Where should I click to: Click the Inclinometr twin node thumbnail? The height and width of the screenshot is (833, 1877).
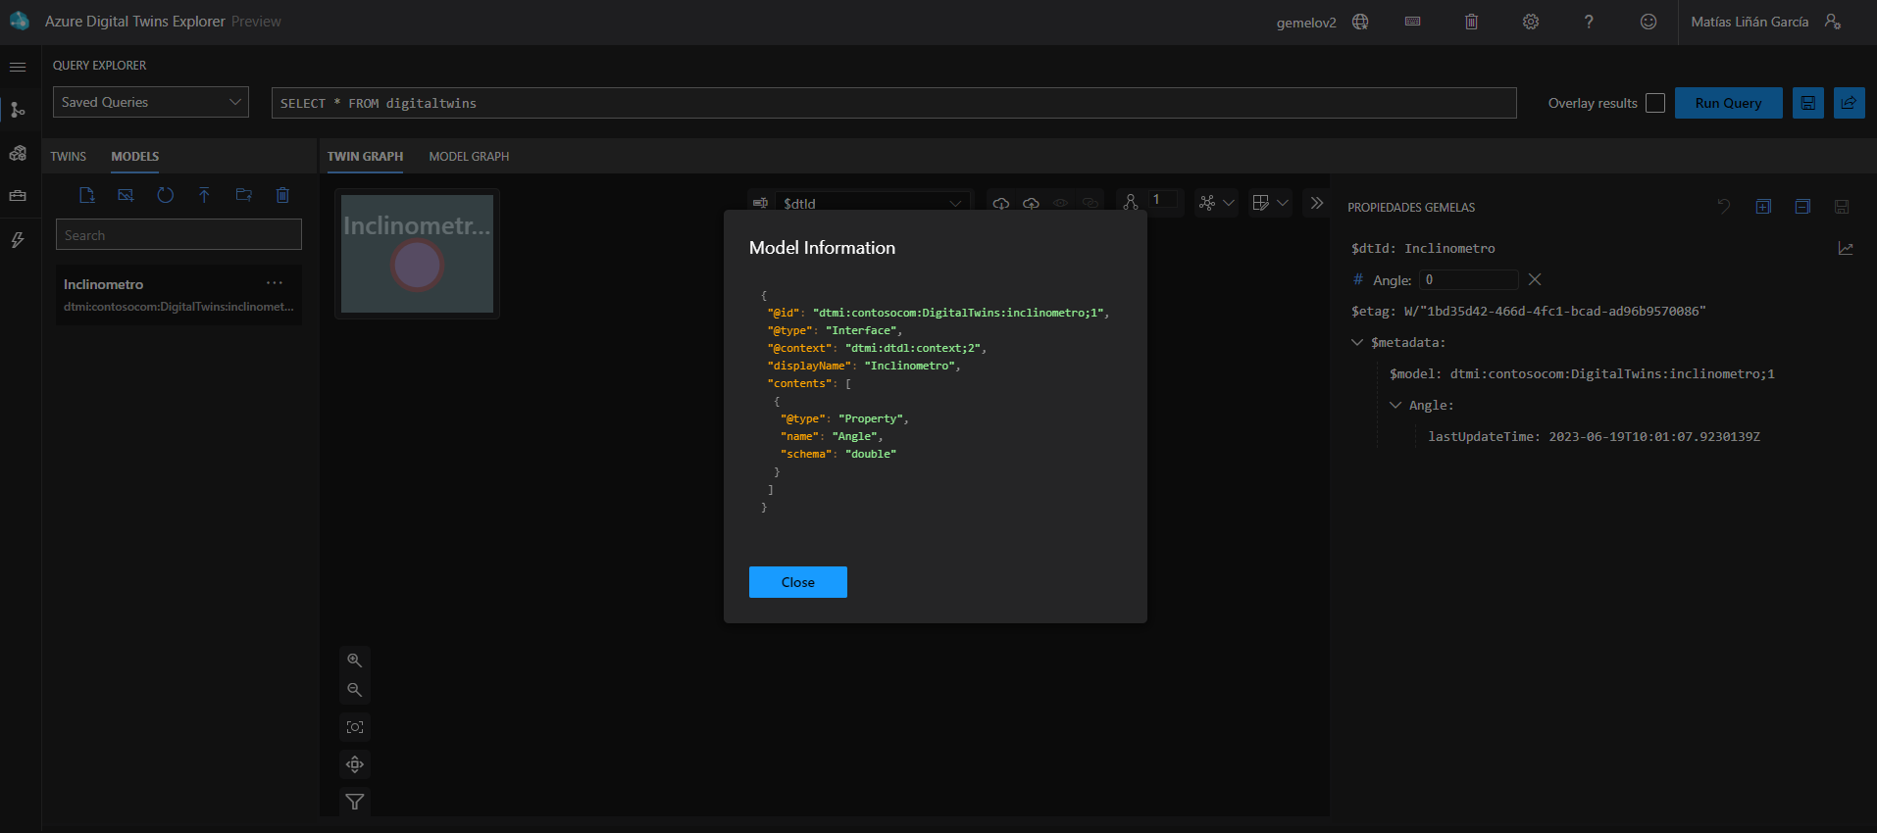point(417,254)
